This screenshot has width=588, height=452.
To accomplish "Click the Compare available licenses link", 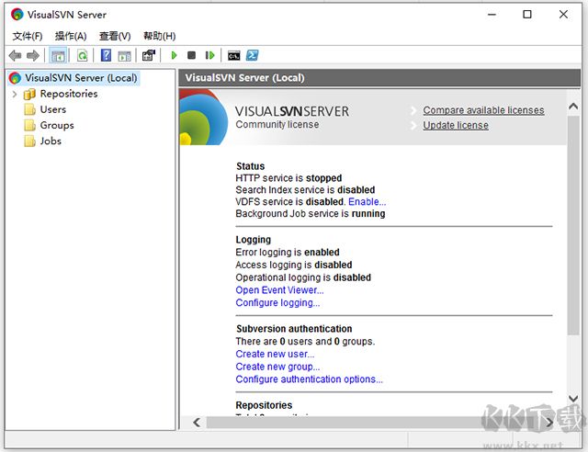I will pyautogui.click(x=483, y=110).
